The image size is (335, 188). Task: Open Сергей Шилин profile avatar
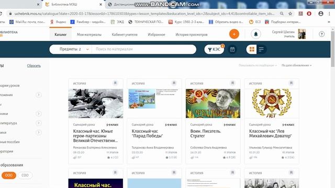click(302, 34)
